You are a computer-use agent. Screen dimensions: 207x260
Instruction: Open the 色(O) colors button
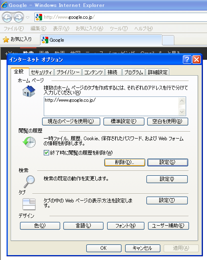coord(40,226)
